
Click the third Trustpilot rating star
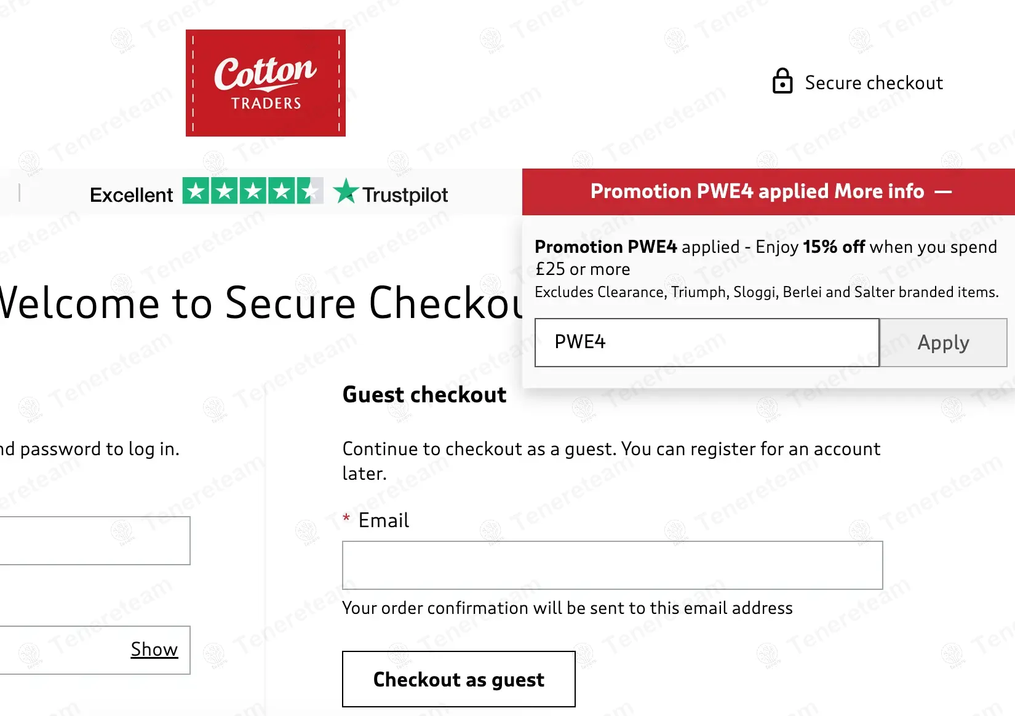click(x=253, y=191)
